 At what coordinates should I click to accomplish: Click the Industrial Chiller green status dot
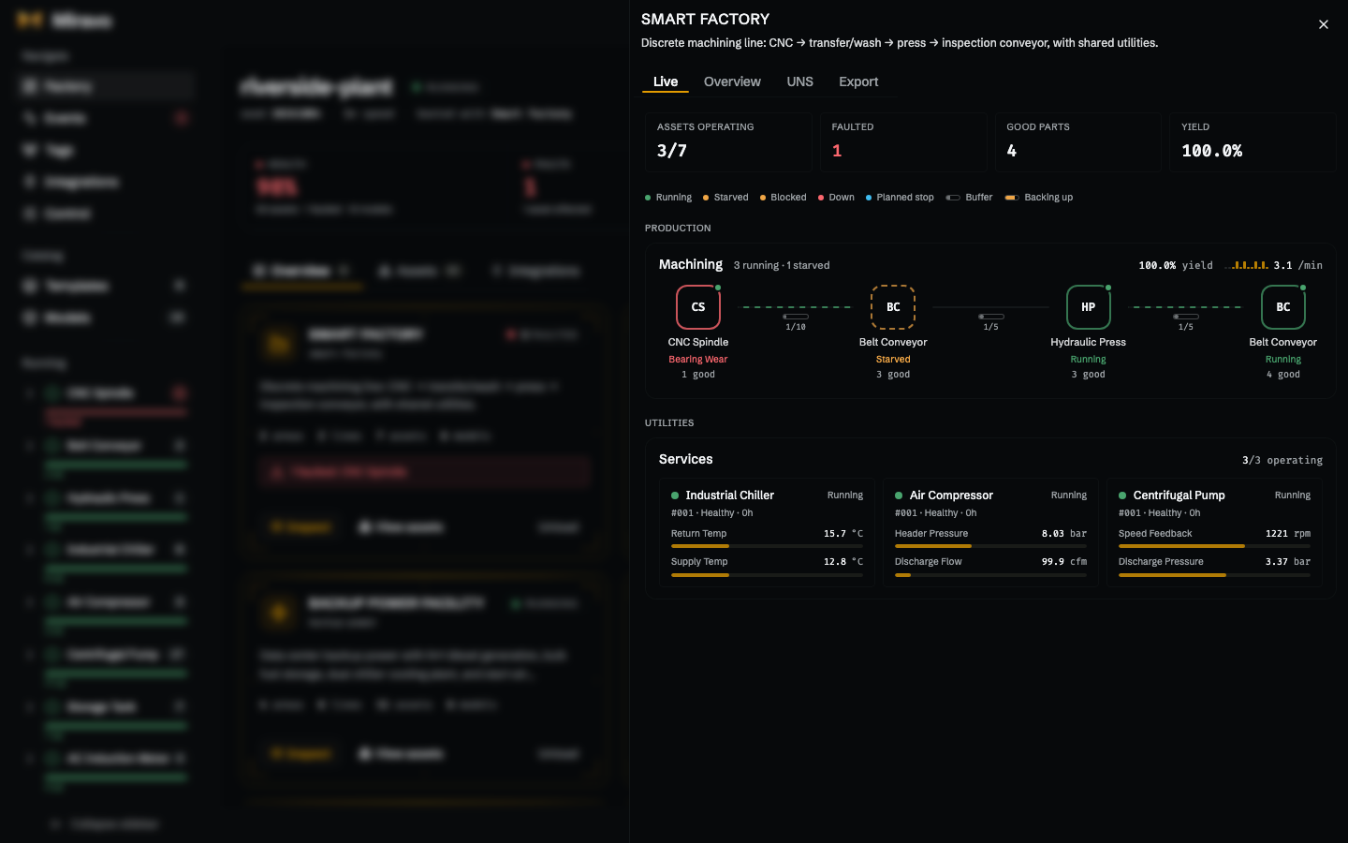(x=675, y=495)
